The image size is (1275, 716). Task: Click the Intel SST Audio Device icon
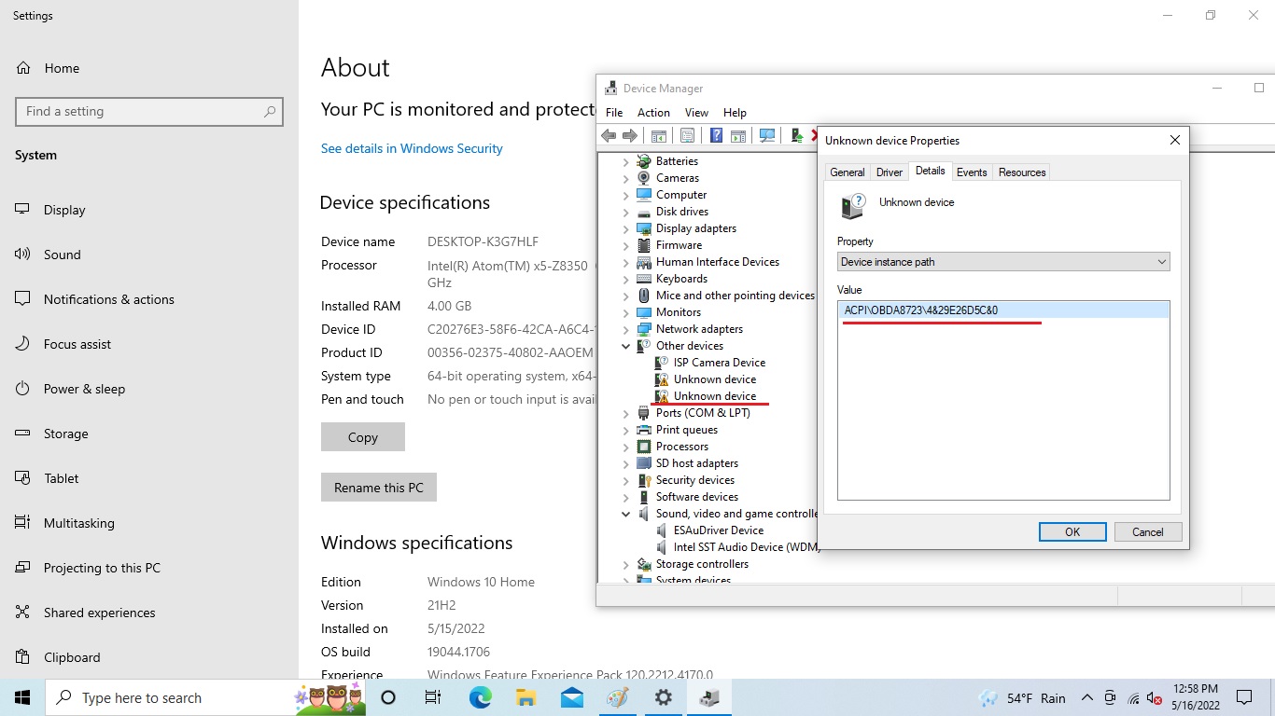coord(662,547)
